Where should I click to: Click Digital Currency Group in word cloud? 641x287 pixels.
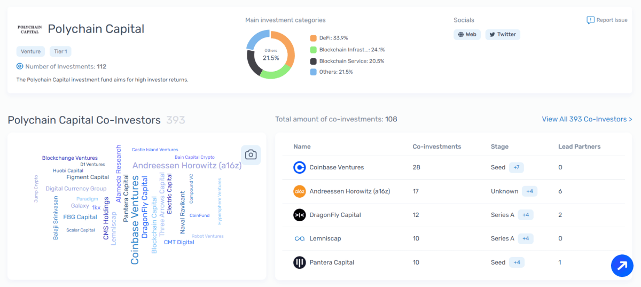click(x=76, y=189)
